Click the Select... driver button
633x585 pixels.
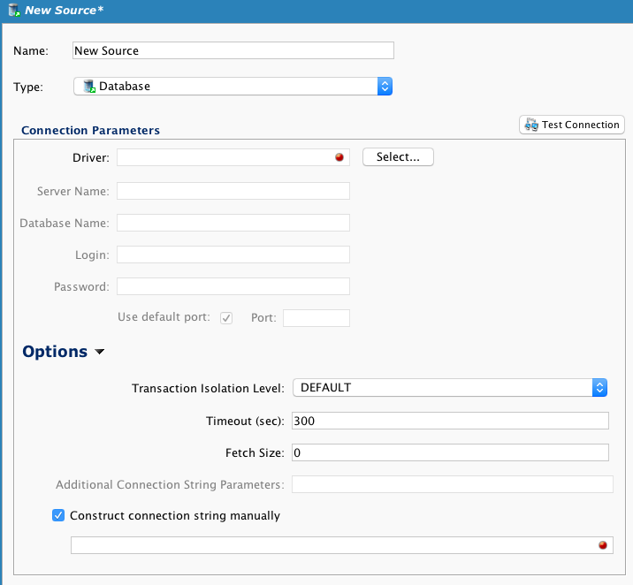click(x=398, y=157)
